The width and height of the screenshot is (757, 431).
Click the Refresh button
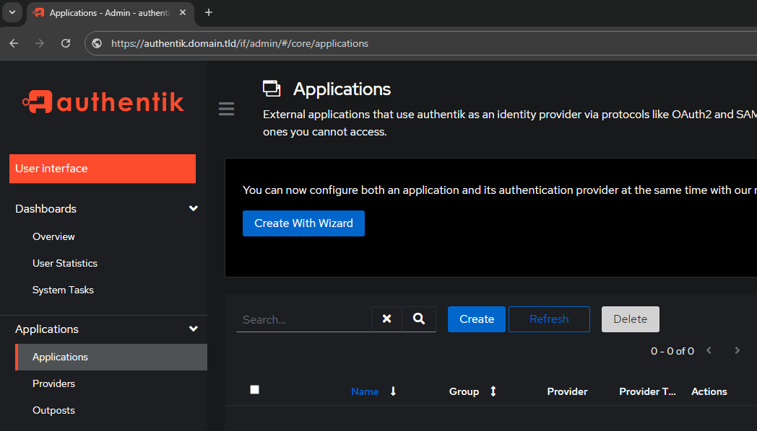click(549, 319)
